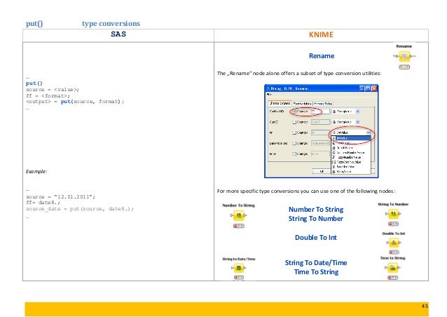
Task: Click the String To Number node icon
Action: pos(394,213)
